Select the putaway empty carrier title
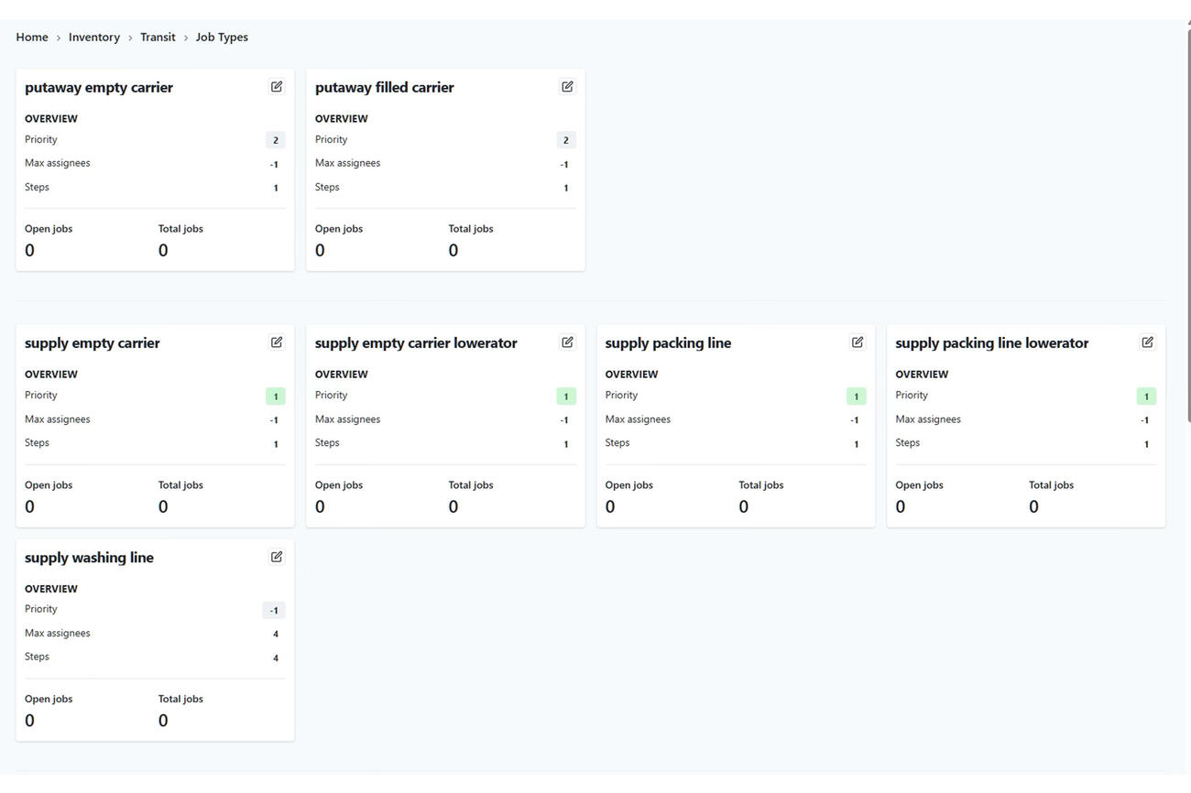The height and width of the screenshot is (793, 1191). tap(99, 88)
